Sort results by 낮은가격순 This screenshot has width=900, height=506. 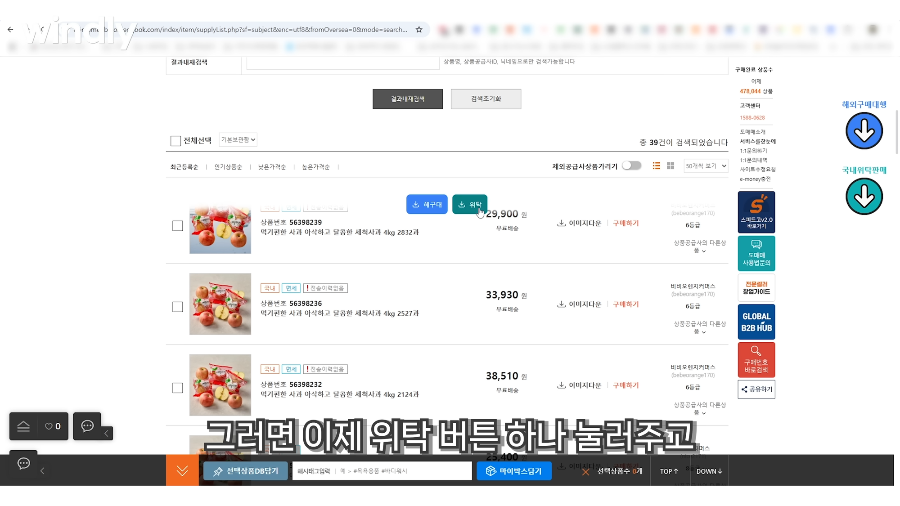coord(272,166)
